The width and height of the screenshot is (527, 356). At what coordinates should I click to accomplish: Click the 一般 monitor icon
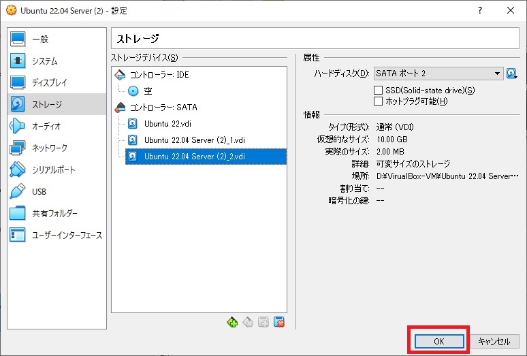pyautogui.click(x=18, y=39)
